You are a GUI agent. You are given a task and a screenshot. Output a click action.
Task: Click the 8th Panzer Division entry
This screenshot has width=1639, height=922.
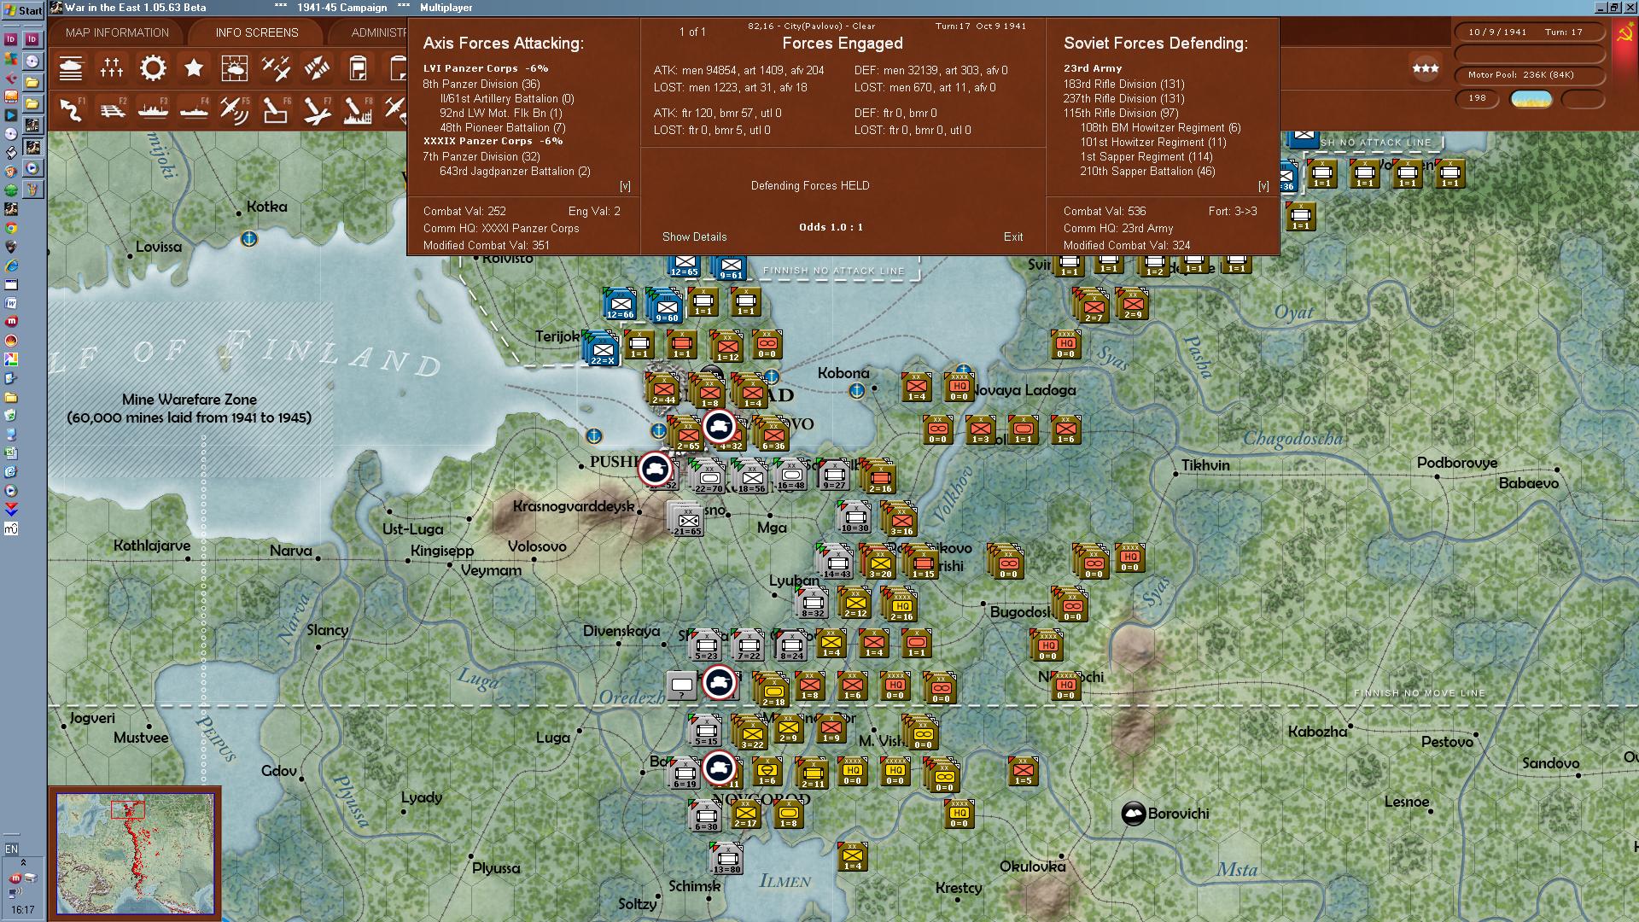[x=481, y=84]
